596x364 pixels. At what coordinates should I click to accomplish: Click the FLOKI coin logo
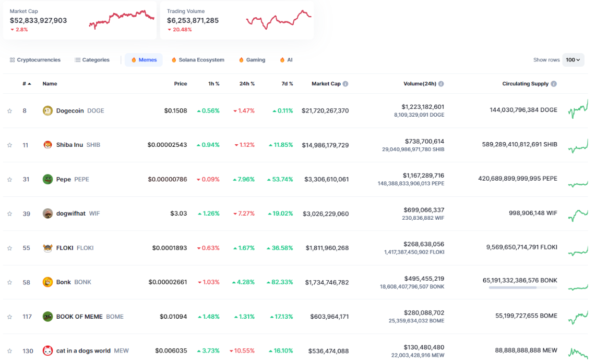(47, 248)
